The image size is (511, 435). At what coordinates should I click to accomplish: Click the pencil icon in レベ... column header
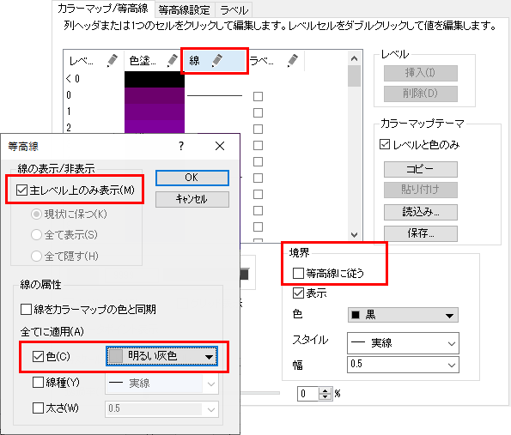click(112, 61)
